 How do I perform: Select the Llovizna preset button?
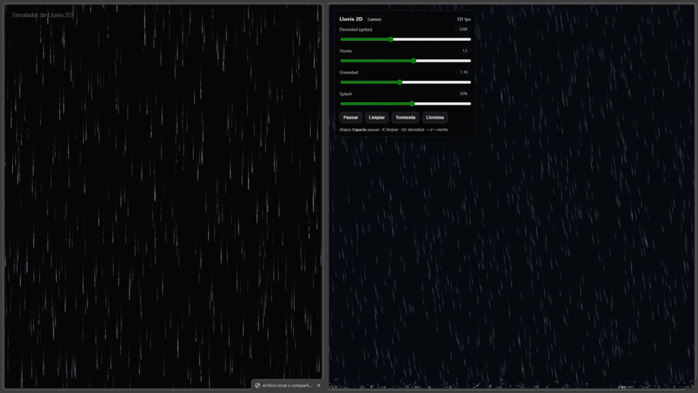coord(435,117)
